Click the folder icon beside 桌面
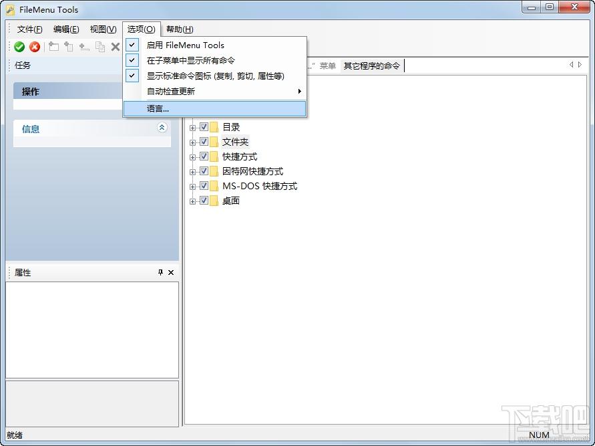595x446 pixels. [x=214, y=201]
